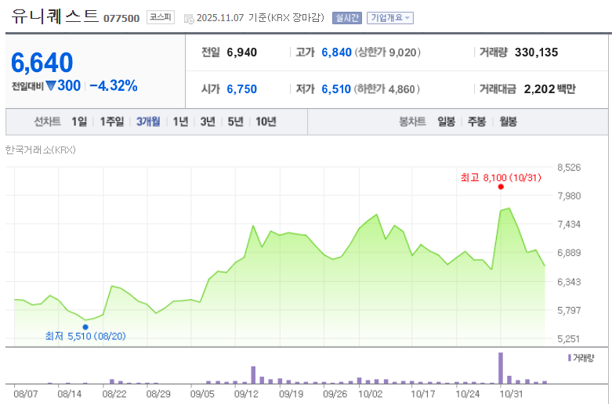
Task: Select the 10년 line chart tab
Action: 266,121
